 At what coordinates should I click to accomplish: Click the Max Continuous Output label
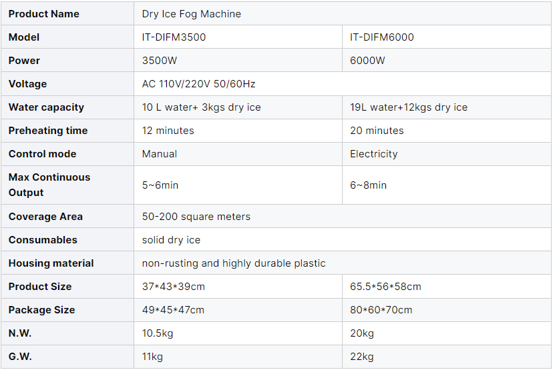[x=49, y=185]
